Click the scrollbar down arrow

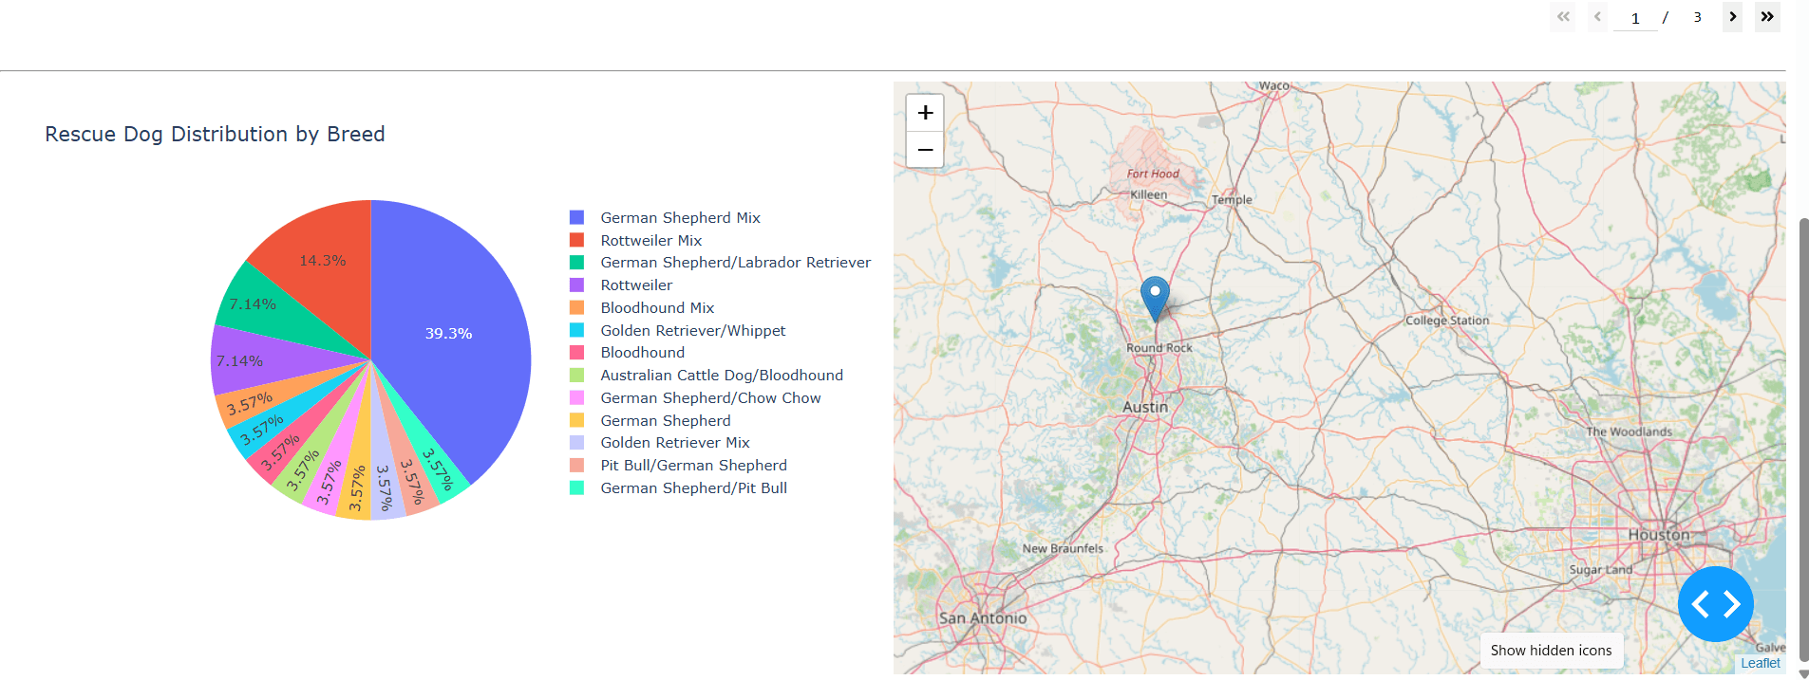(1803, 673)
